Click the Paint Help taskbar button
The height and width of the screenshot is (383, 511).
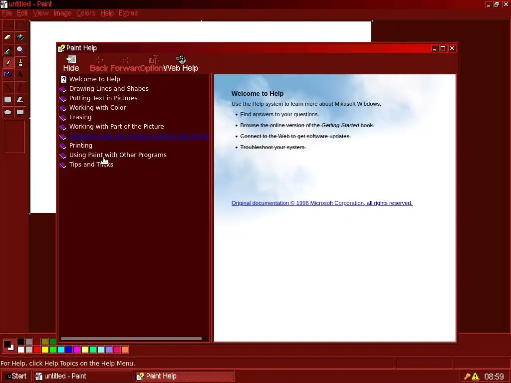tap(184, 376)
